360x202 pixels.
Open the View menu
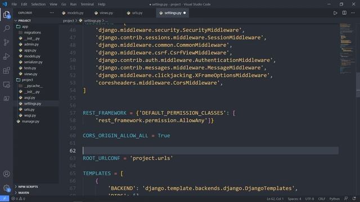[x=53, y=4]
